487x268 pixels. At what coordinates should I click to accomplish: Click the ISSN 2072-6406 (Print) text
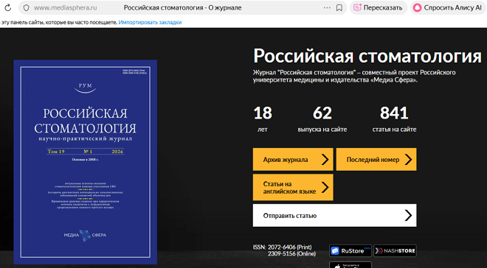pos(283,247)
